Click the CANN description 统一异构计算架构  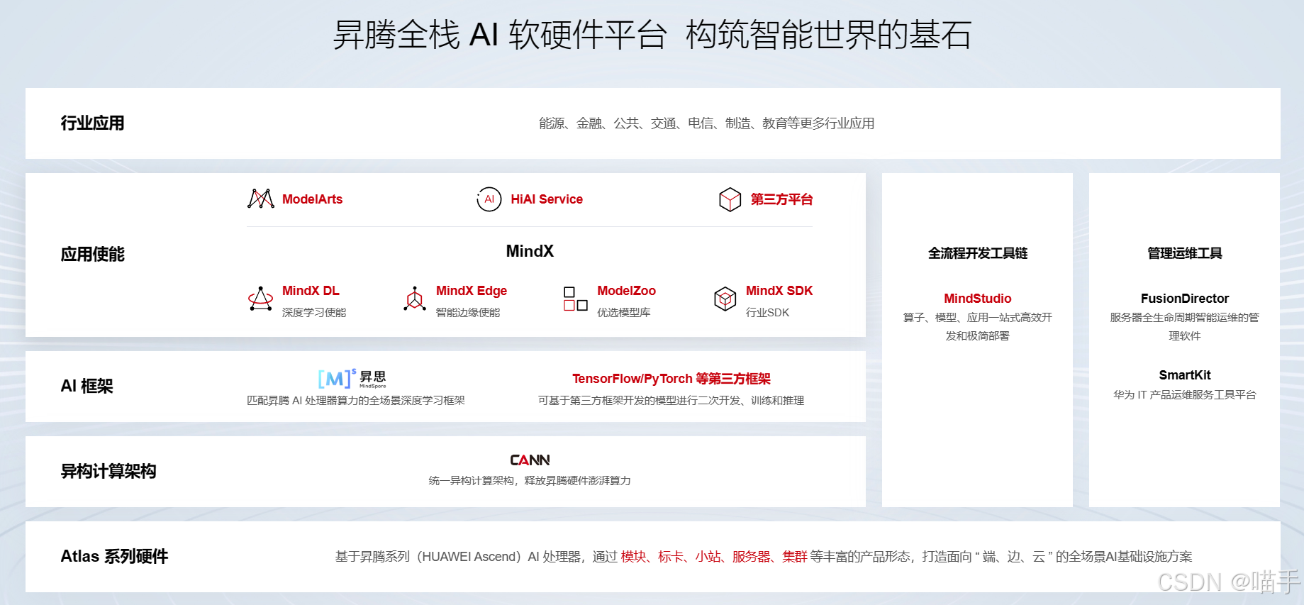[472, 481]
